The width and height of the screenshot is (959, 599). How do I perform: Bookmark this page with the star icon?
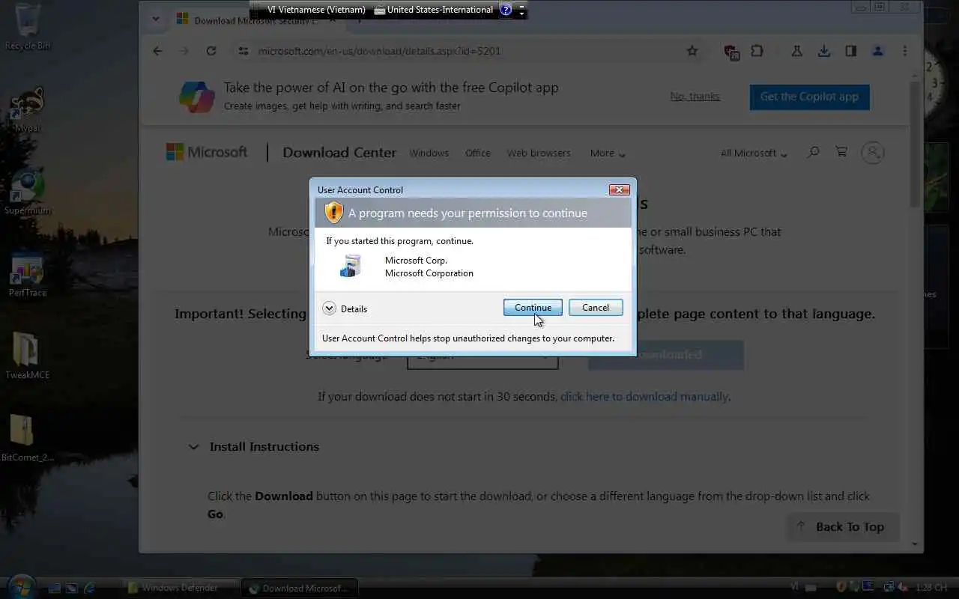tap(692, 51)
